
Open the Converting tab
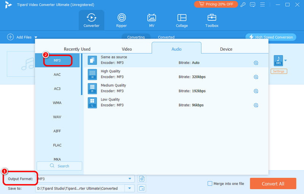pos(136,37)
